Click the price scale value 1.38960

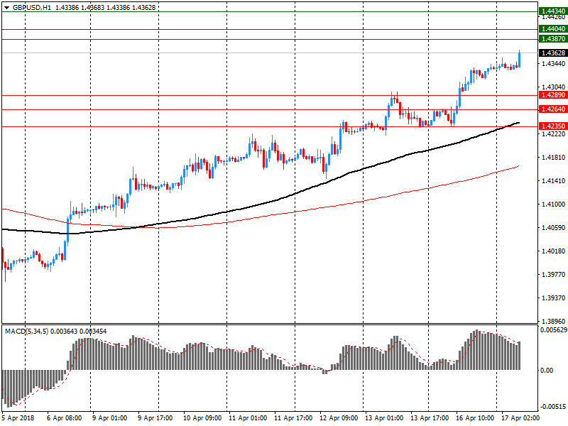pyautogui.click(x=553, y=322)
